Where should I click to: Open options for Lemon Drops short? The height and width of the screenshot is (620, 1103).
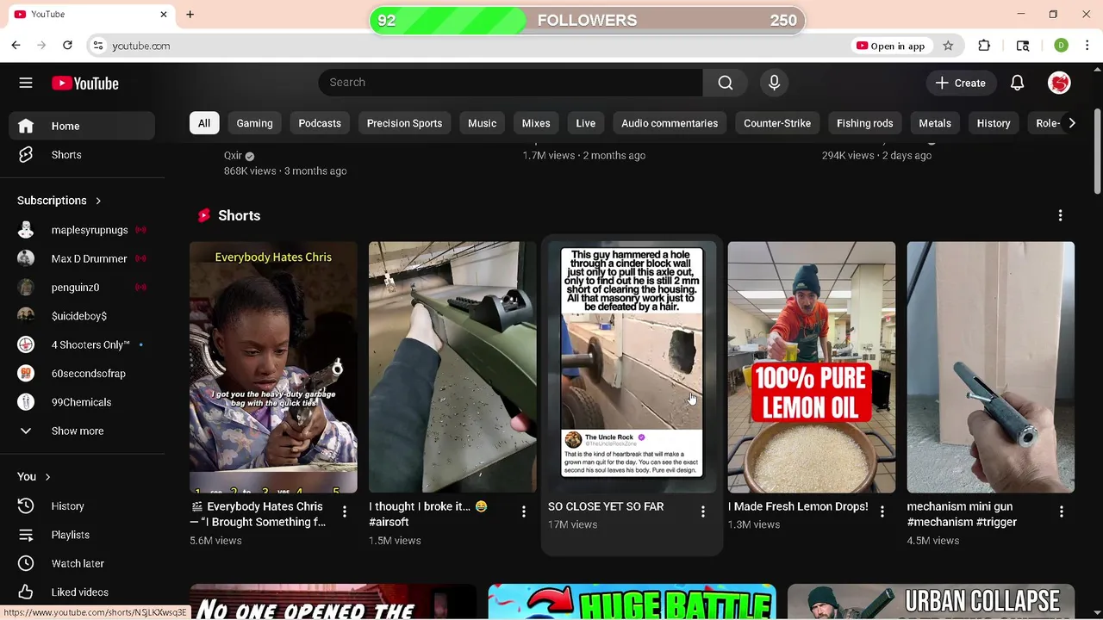pyautogui.click(x=882, y=512)
